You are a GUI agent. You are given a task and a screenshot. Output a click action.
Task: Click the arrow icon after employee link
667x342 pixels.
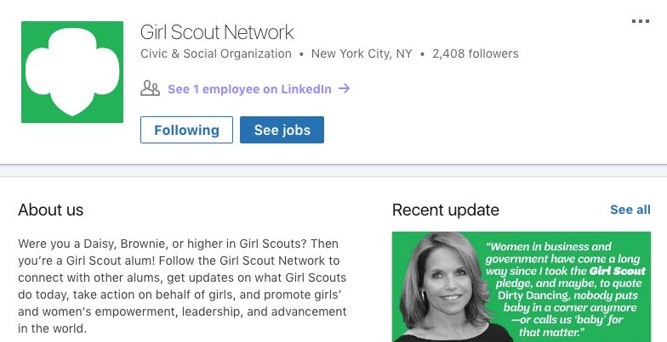pos(344,88)
